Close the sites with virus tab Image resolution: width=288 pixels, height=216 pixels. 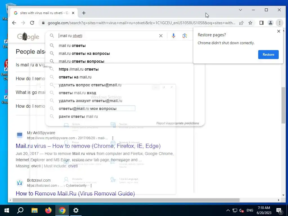[73, 13]
